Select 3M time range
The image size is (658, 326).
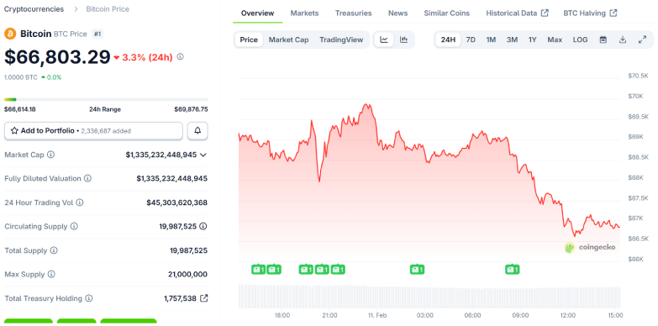point(512,39)
